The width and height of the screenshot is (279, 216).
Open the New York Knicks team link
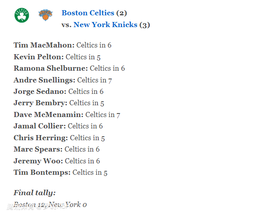pos(105,25)
